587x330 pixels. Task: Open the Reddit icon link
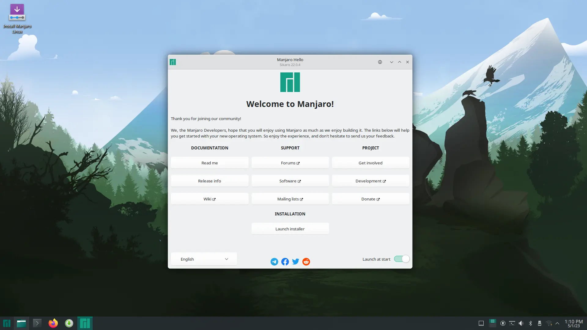coord(306,262)
